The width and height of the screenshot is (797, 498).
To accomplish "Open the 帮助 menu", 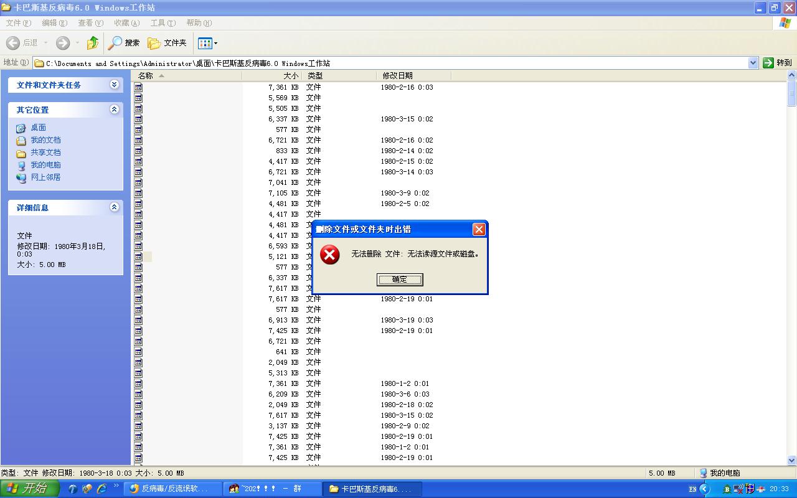I will point(199,23).
